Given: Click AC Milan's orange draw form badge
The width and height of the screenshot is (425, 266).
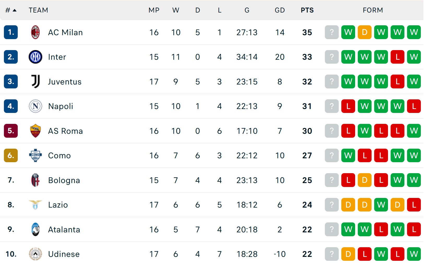Looking at the screenshot, I should (x=365, y=32).
